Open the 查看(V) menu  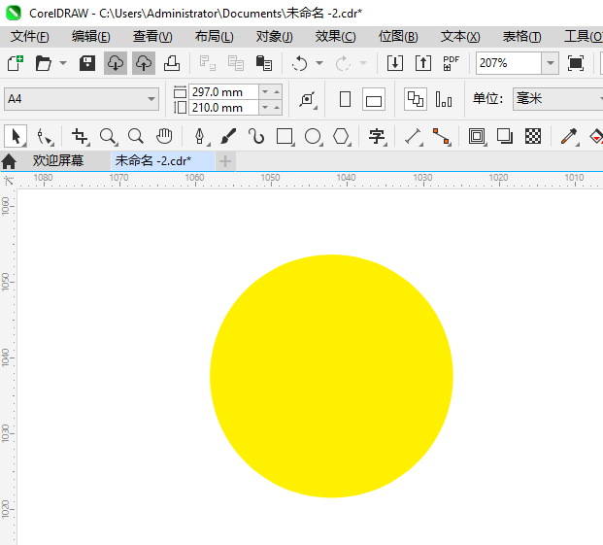click(152, 37)
